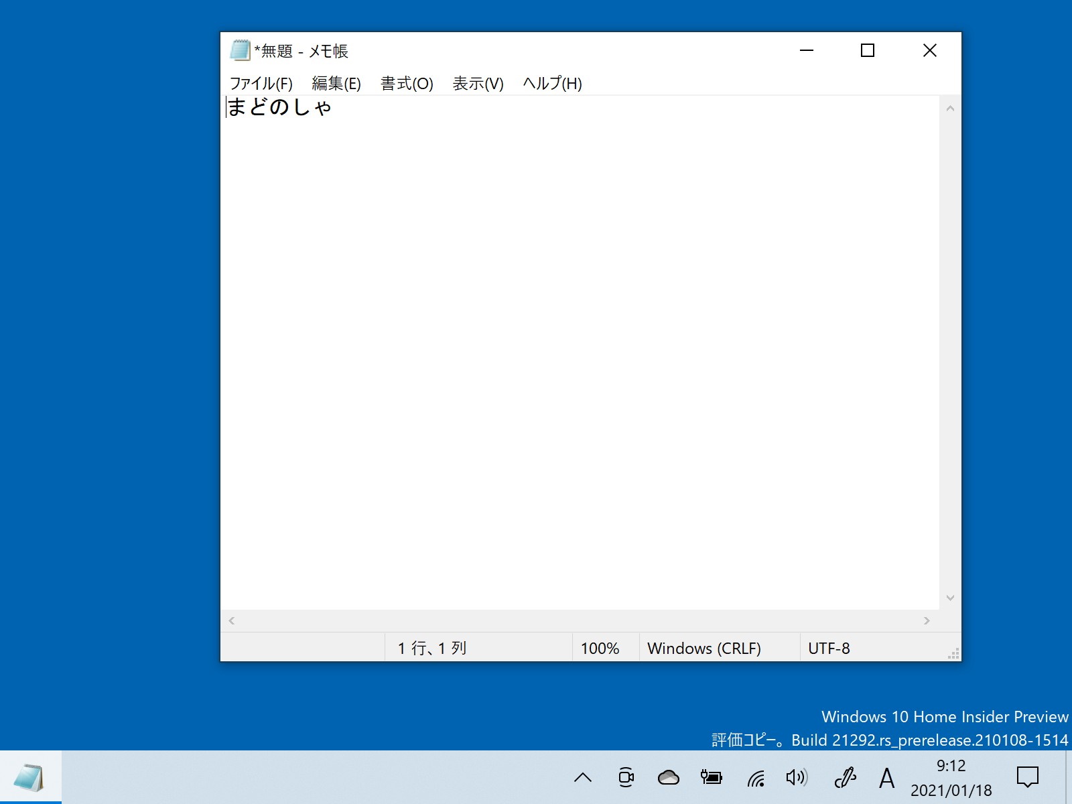Image resolution: width=1072 pixels, height=804 pixels.
Task: Open the clock showing 9:12
Action: pyautogui.click(x=951, y=778)
